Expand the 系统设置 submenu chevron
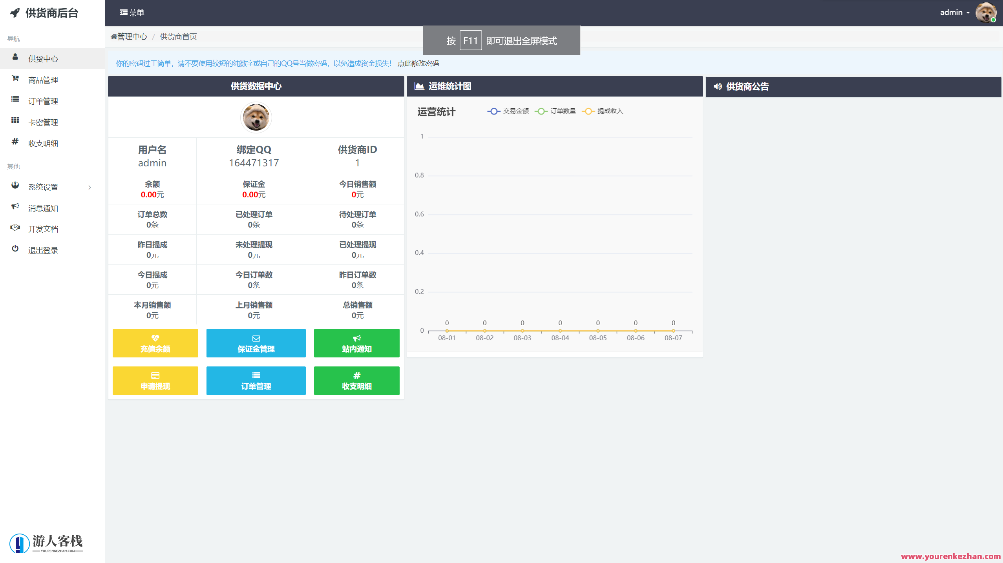This screenshot has width=1003, height=563. pos(90,187)
